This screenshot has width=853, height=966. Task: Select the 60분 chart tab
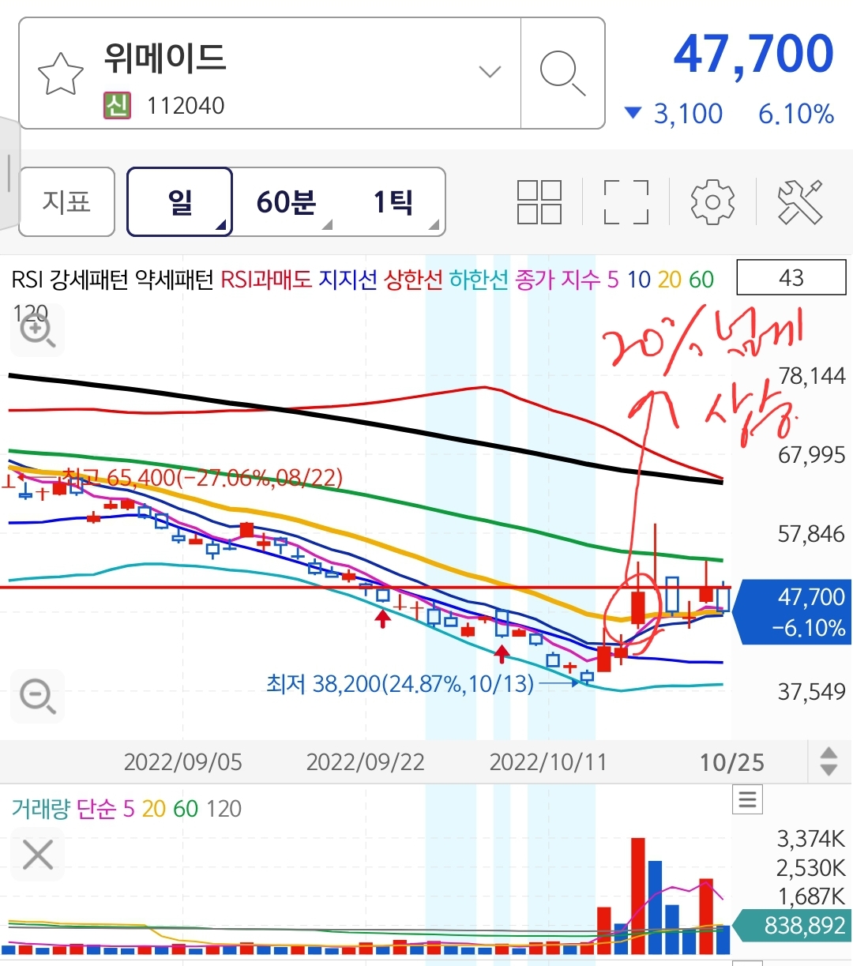coord(286,201)
